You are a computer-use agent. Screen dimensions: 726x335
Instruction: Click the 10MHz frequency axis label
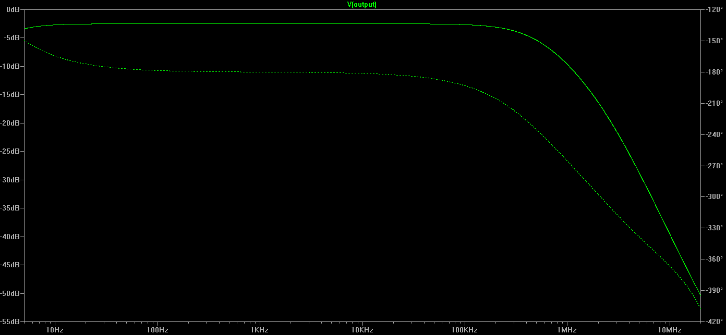pos(669,330)
